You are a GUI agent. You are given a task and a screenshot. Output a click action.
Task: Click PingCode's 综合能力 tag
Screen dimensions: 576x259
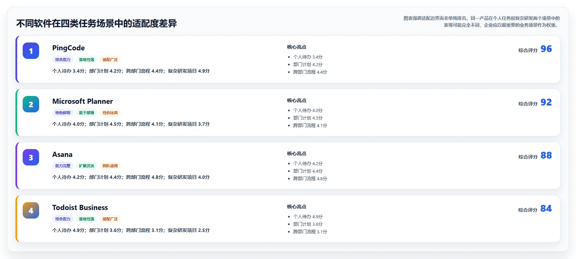[x=63, y=60]
